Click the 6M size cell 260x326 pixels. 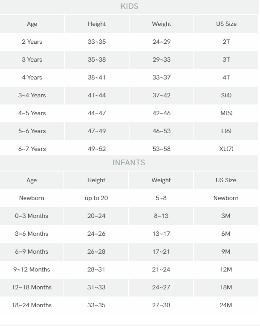(x=226, y=234)
